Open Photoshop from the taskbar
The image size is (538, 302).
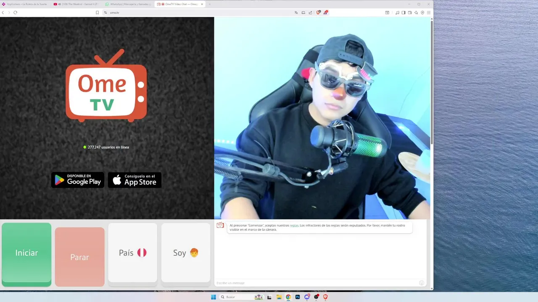pos(298,297)
